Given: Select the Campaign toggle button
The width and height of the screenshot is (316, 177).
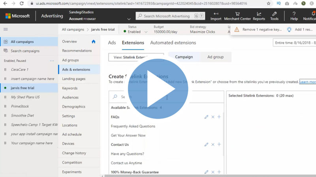Looking at the screenshot, I should coord(184,57).
